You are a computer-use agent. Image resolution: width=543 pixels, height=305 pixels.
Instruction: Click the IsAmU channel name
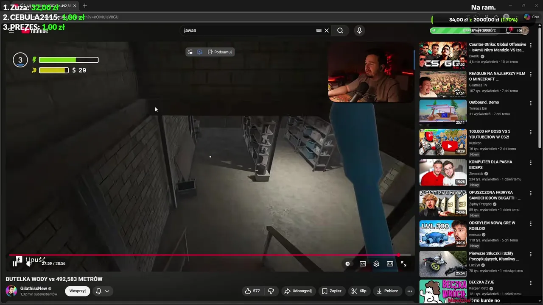tap(474, 56)
